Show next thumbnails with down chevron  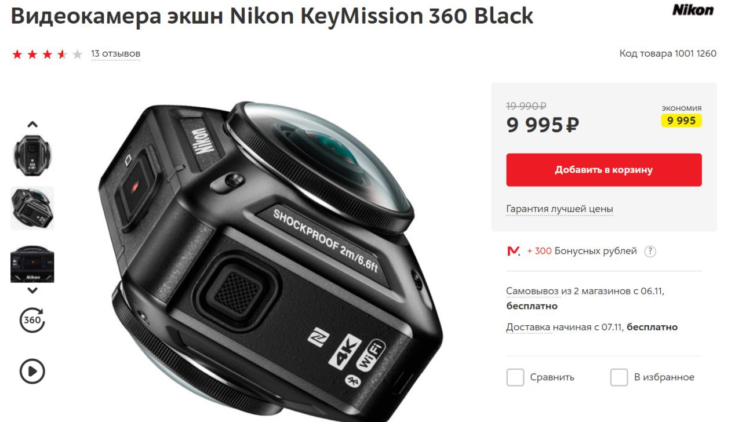[x=32, y=291]
